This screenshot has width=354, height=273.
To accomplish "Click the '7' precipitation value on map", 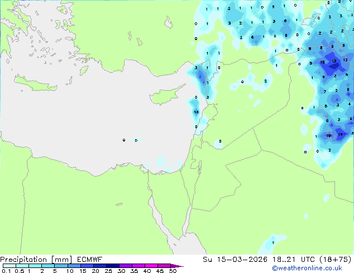I will [x=325, y=91].
